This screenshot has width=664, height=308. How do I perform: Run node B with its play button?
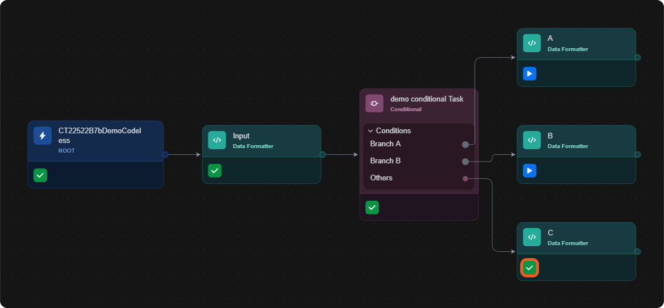click(530, 171)
